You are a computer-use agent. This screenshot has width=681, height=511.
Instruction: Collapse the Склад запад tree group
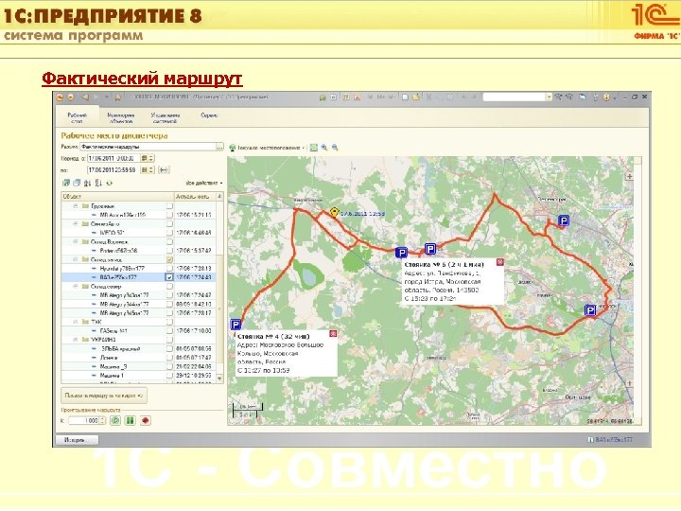(76, 259)
